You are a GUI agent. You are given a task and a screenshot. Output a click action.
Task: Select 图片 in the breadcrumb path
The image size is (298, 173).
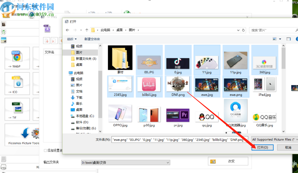point(132,30)
